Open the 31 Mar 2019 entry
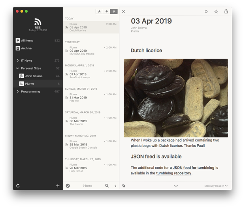Screen dimensions: 245x208 pos(91,98)
